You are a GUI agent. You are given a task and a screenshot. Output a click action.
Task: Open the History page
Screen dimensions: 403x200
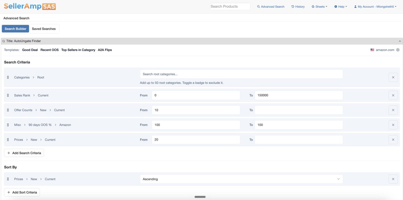pos(298,7)
